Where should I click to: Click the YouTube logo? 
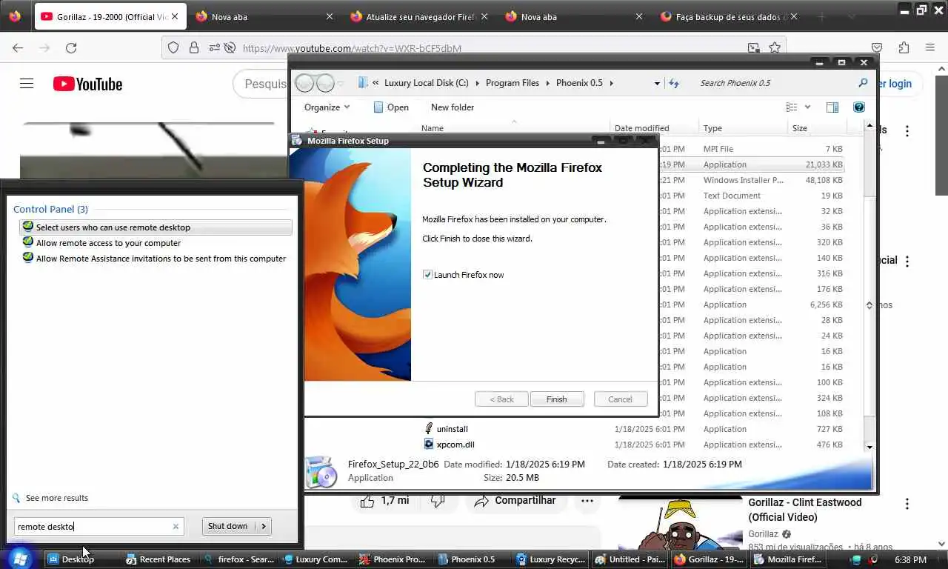click(x=87, y=84)
